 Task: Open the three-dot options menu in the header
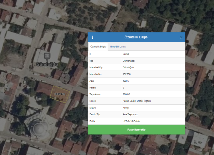coord(92,37)
